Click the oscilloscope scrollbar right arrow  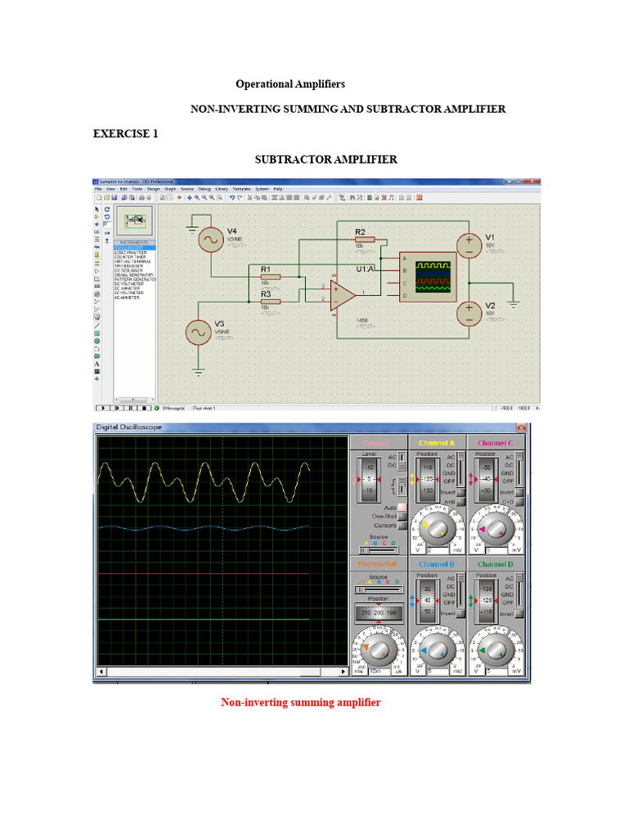pos(343,672)
